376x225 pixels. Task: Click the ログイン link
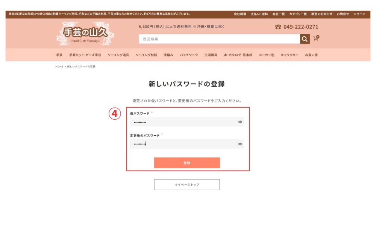click(x=359, y=14)
